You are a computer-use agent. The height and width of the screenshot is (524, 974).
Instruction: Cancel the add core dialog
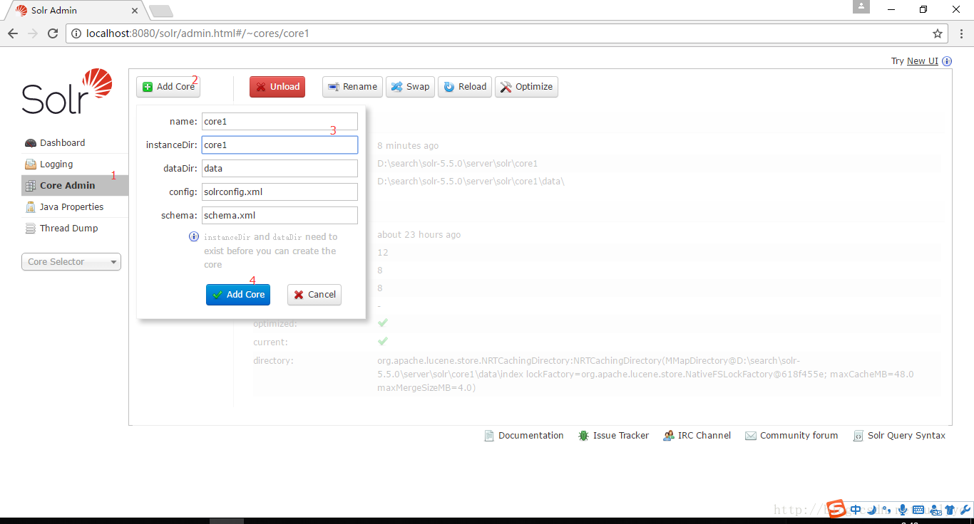314,295
